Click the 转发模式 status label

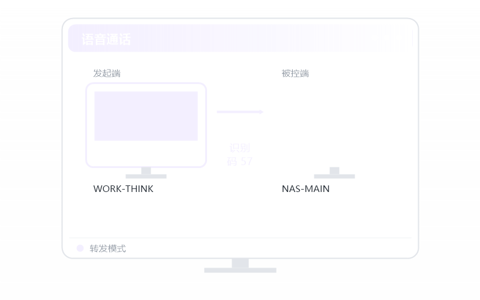click(108, 248)
